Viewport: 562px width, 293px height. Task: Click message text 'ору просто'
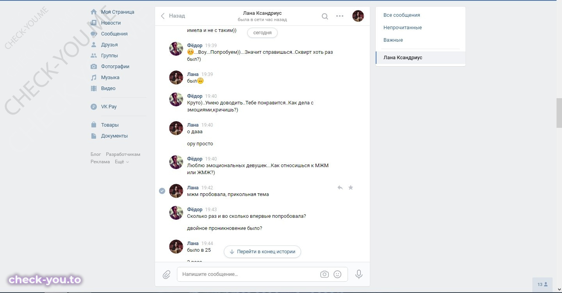pyautogui.click(x=200, y=144)
